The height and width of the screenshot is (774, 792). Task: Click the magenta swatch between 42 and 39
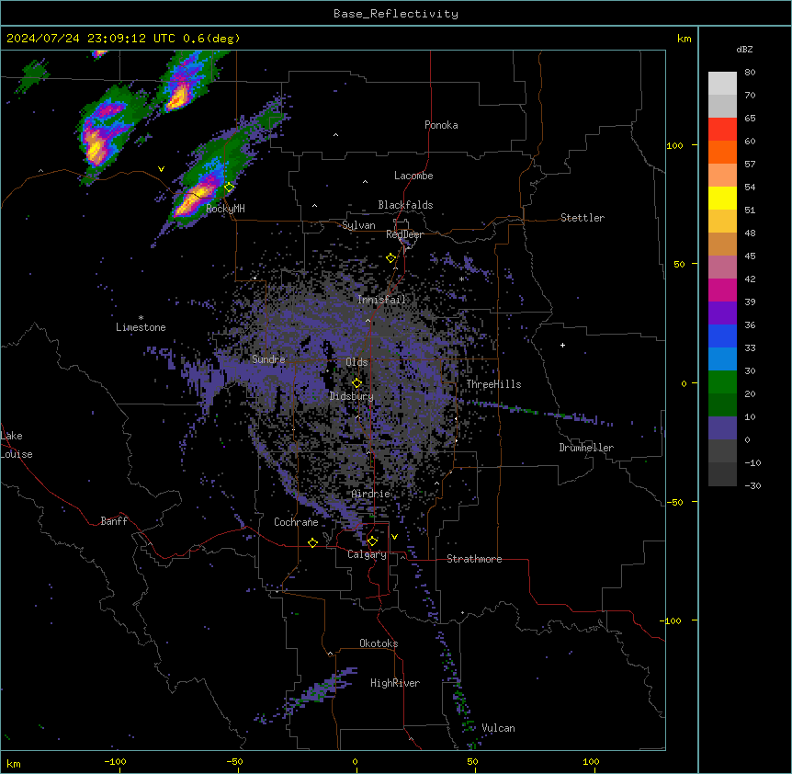pos(722,290)
